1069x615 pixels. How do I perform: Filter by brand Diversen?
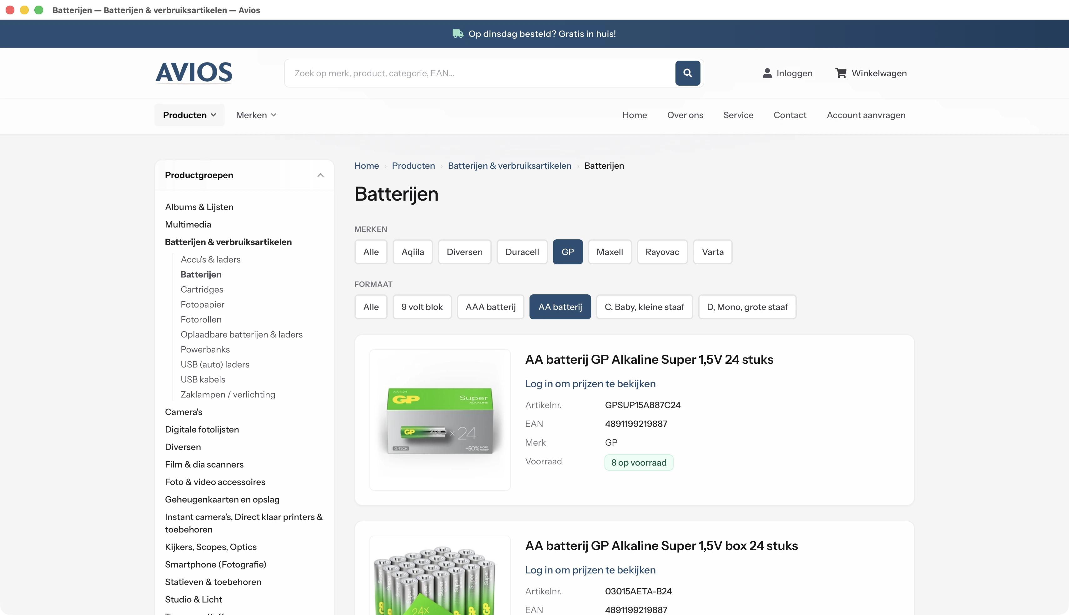(464, 252)
